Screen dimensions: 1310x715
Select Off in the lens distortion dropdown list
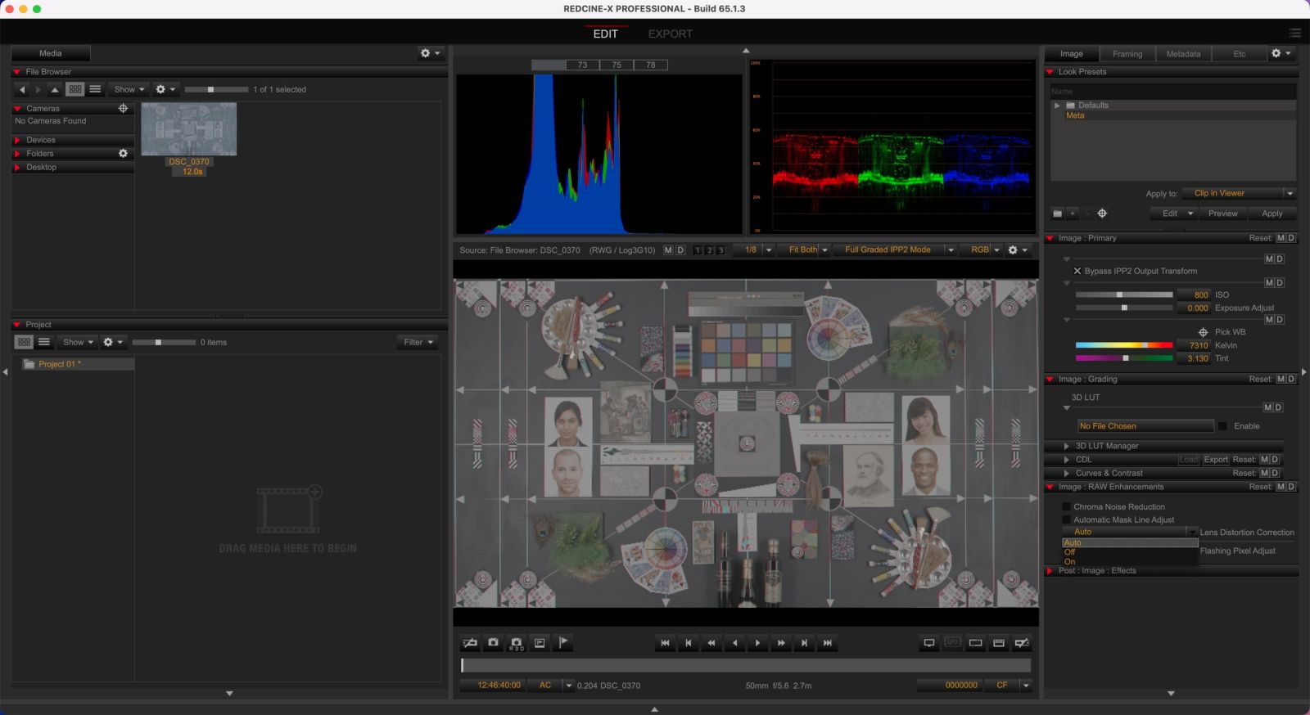pyautogui.click(x=1070, y=552)
